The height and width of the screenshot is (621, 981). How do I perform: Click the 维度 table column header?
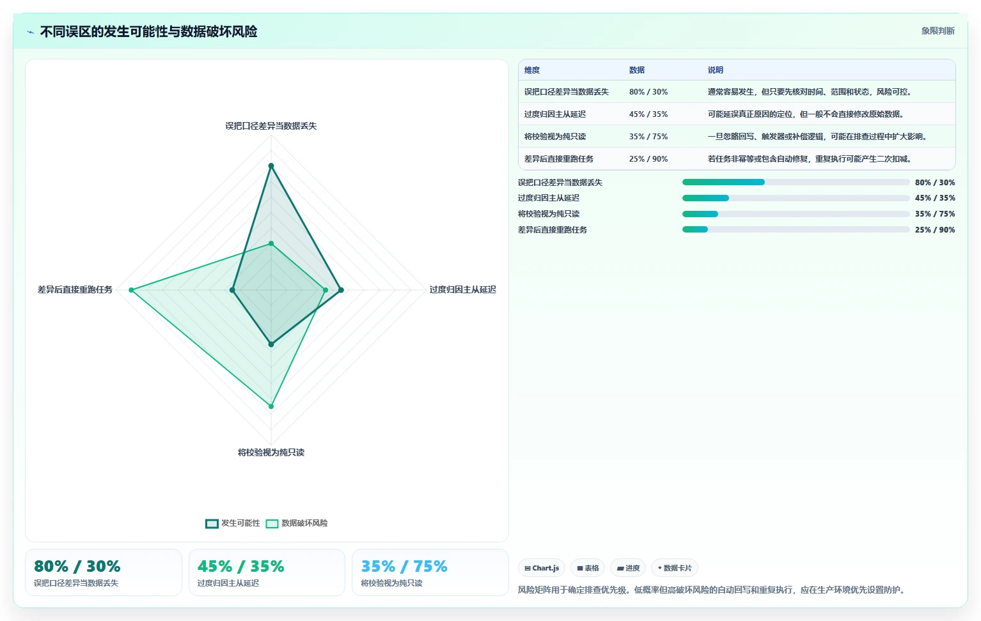click(x=532, y=70)
